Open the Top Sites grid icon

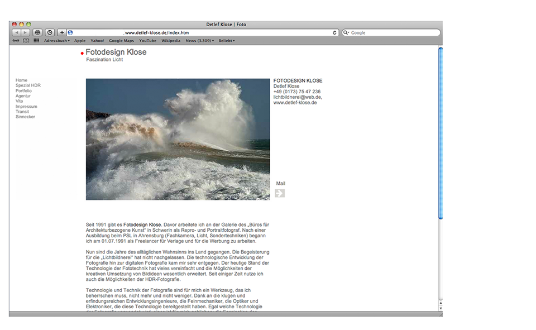coord(36,41)
